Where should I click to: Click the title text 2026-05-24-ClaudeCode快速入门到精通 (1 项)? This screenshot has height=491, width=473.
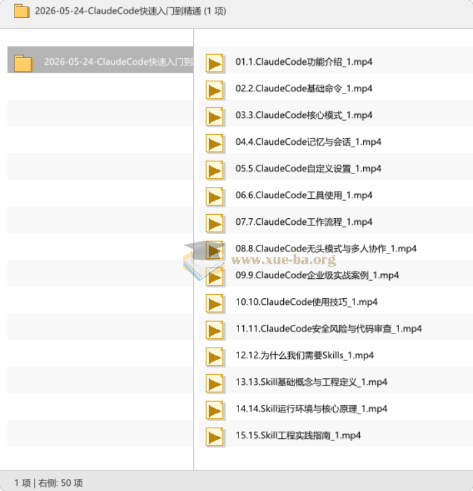pyautogui.click(x=131, y=11)
